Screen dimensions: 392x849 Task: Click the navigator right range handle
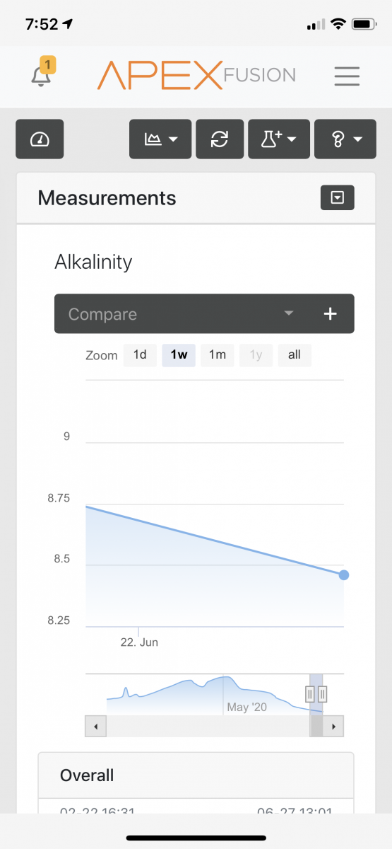click(x=323, y=694)
